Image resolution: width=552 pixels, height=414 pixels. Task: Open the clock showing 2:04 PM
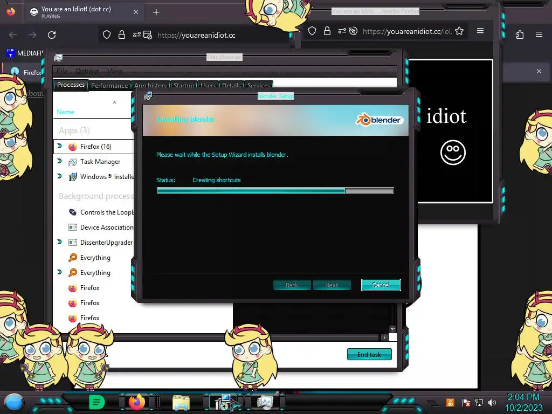point(523,402)
